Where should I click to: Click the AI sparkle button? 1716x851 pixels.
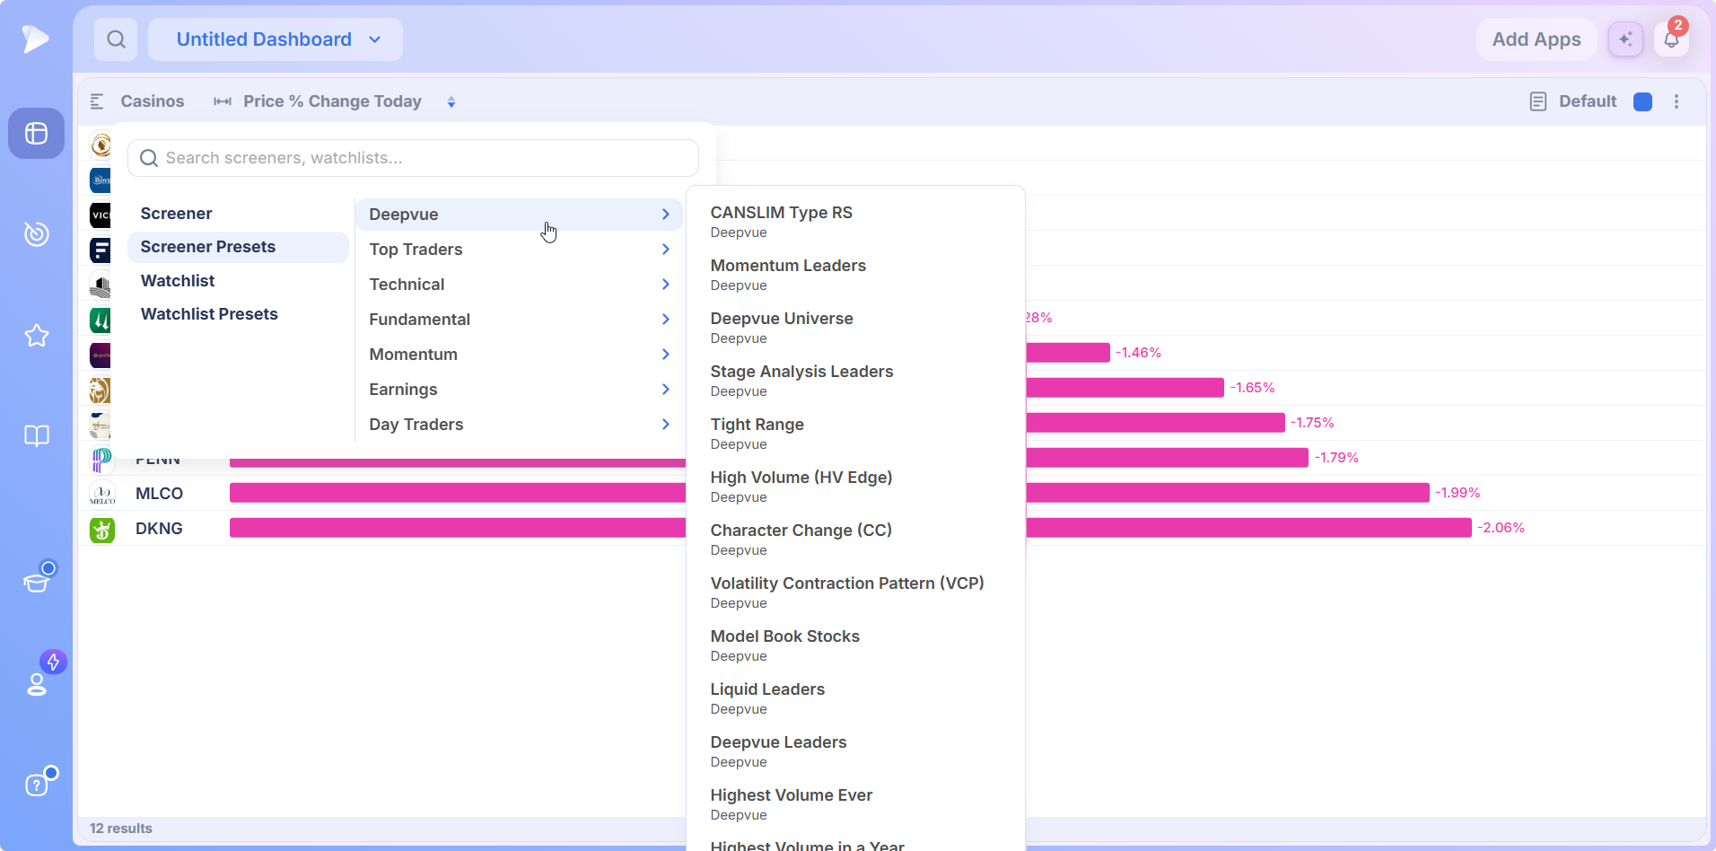[x=1625, y=39]
